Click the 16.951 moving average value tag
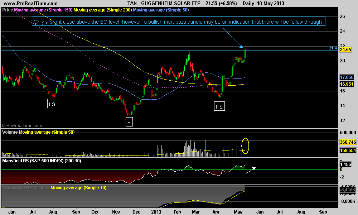358x215 pixels. point(347,84)
